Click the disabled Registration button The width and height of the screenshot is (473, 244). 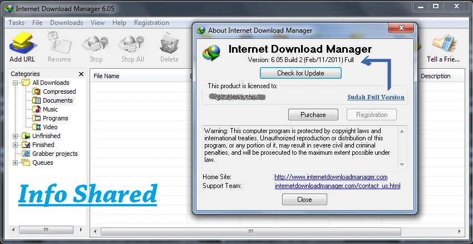point(372,114)
